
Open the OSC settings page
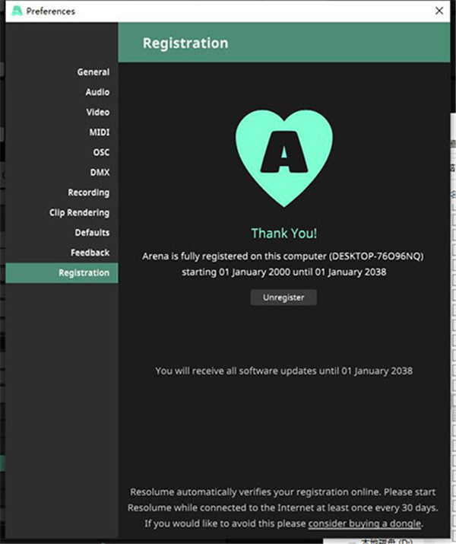point(100,152)
